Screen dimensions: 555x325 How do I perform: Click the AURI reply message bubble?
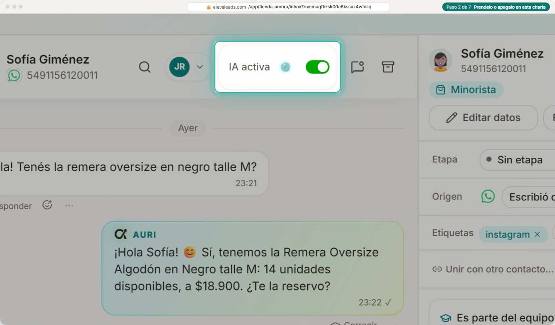tap(253, 268)
